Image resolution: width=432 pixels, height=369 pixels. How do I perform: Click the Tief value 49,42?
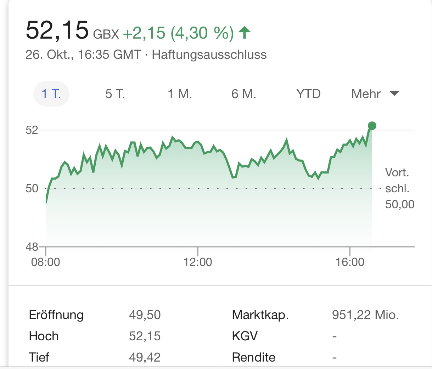coord(145,357)
